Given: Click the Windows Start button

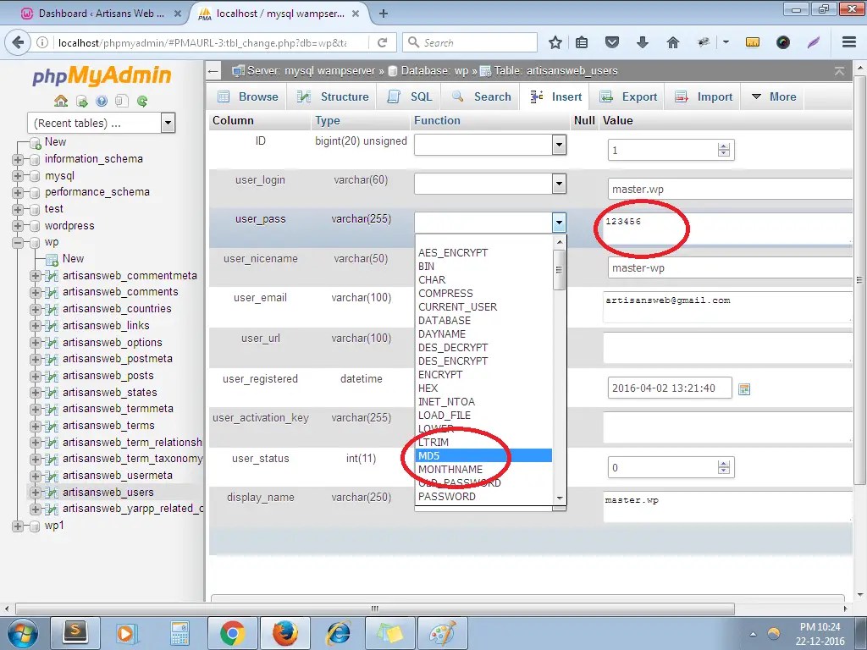Looking at the screenshot, I should click(x=22, y=633).
